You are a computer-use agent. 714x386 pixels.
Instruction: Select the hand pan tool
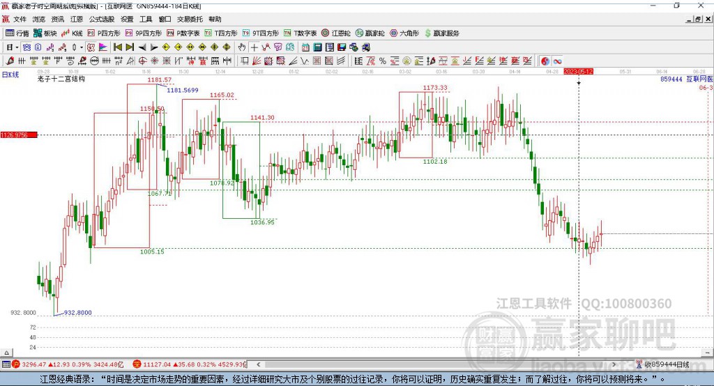click(242, 47)
